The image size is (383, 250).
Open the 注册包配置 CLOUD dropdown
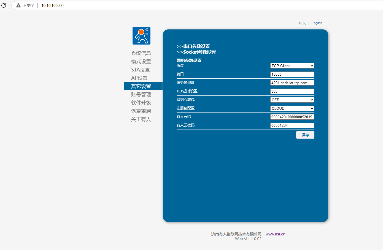coord(292,108)
